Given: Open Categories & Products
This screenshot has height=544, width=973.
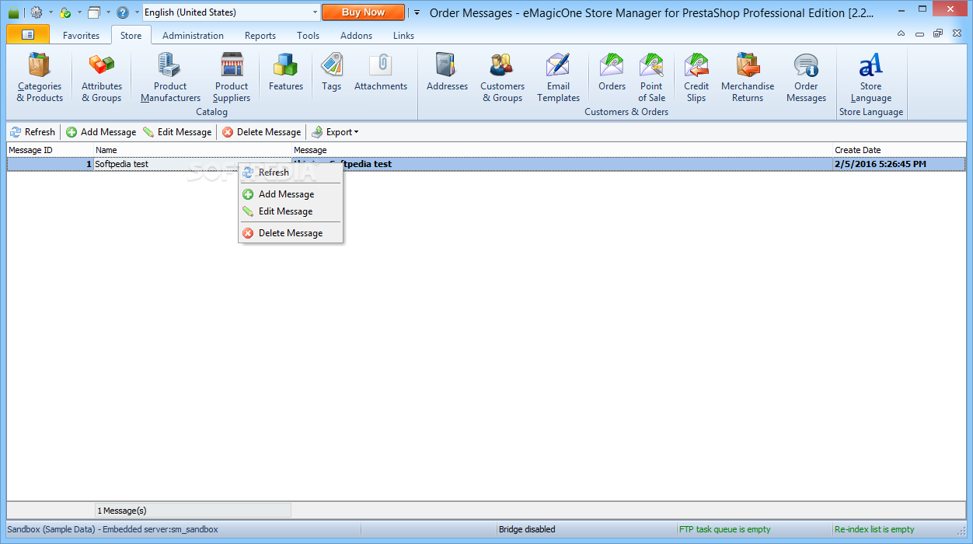Looking at the screenshot, I should 40,78.
